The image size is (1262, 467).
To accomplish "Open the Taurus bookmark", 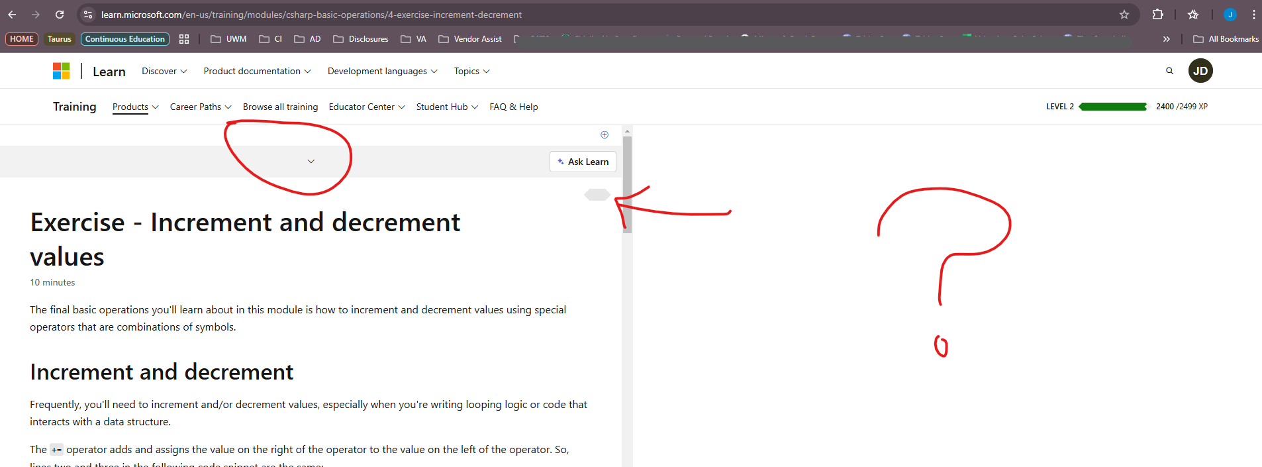I will click(x=60, y=39).
